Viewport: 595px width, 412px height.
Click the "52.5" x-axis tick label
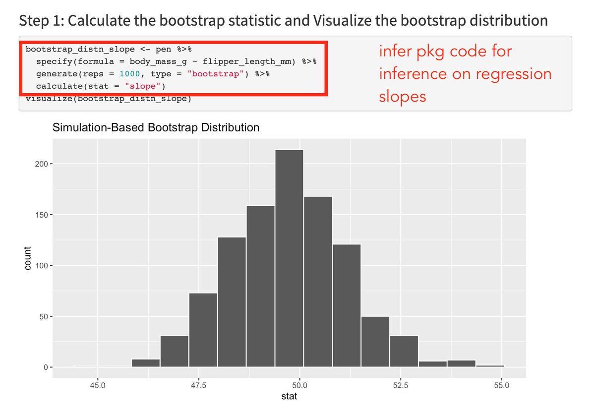tap(401, 385)
